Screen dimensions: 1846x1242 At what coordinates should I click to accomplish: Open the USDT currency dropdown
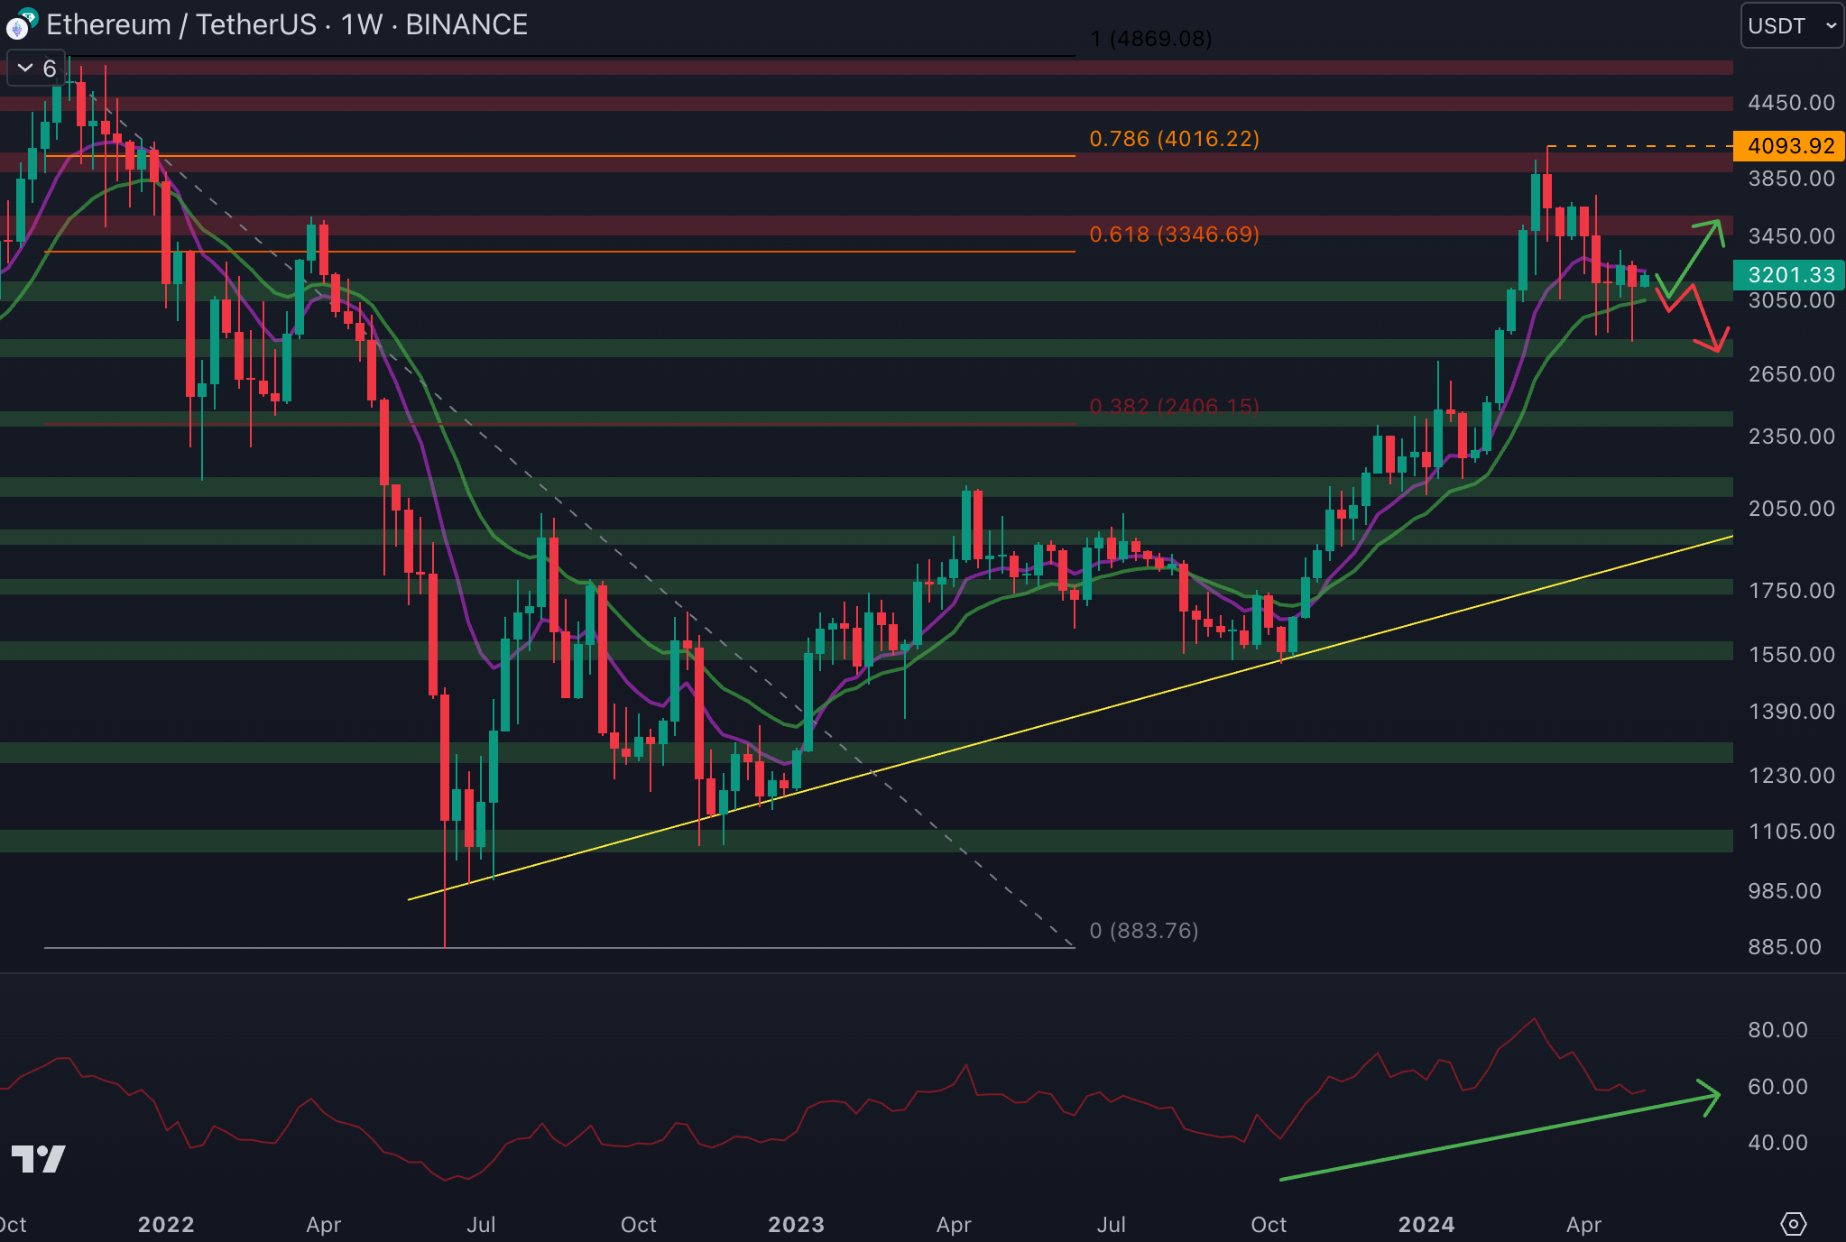tap(1791, 25)
